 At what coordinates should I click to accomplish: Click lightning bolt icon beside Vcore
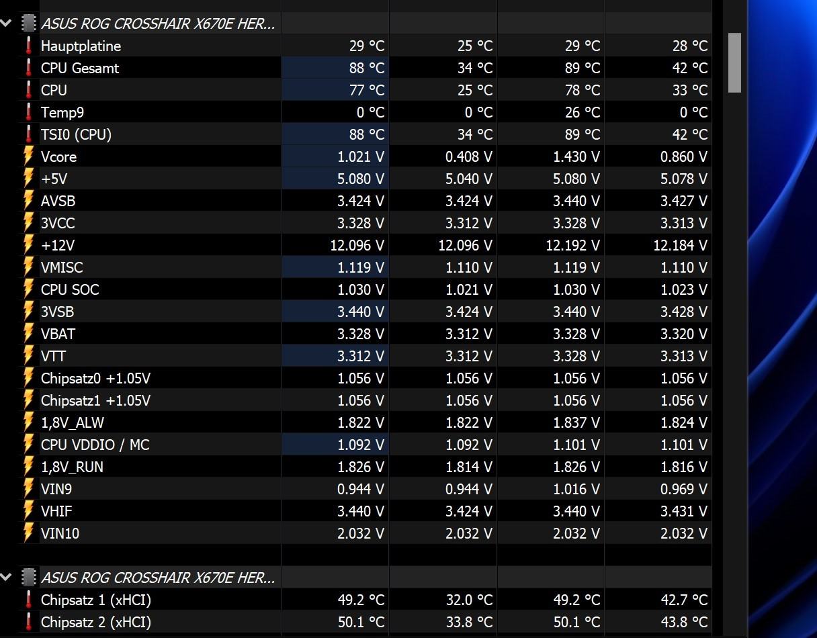point(28,156)
